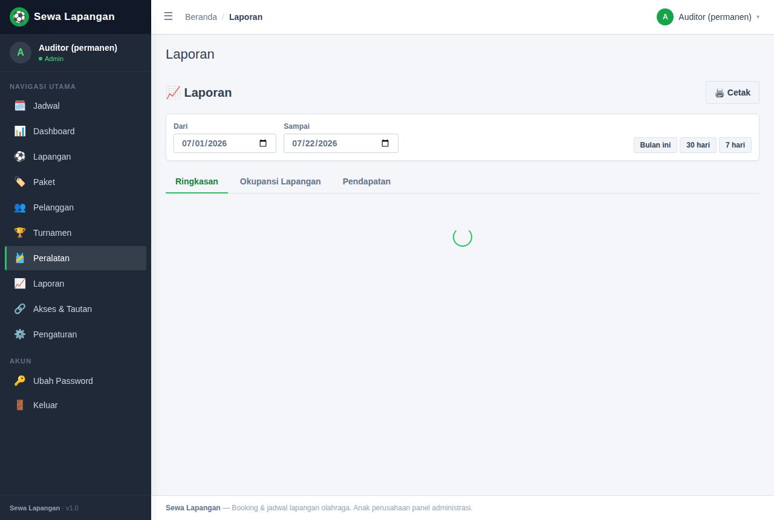774x520 pixels.
Task: Apply the Bulan ini range filter
Action: click(x=655, y=145)
